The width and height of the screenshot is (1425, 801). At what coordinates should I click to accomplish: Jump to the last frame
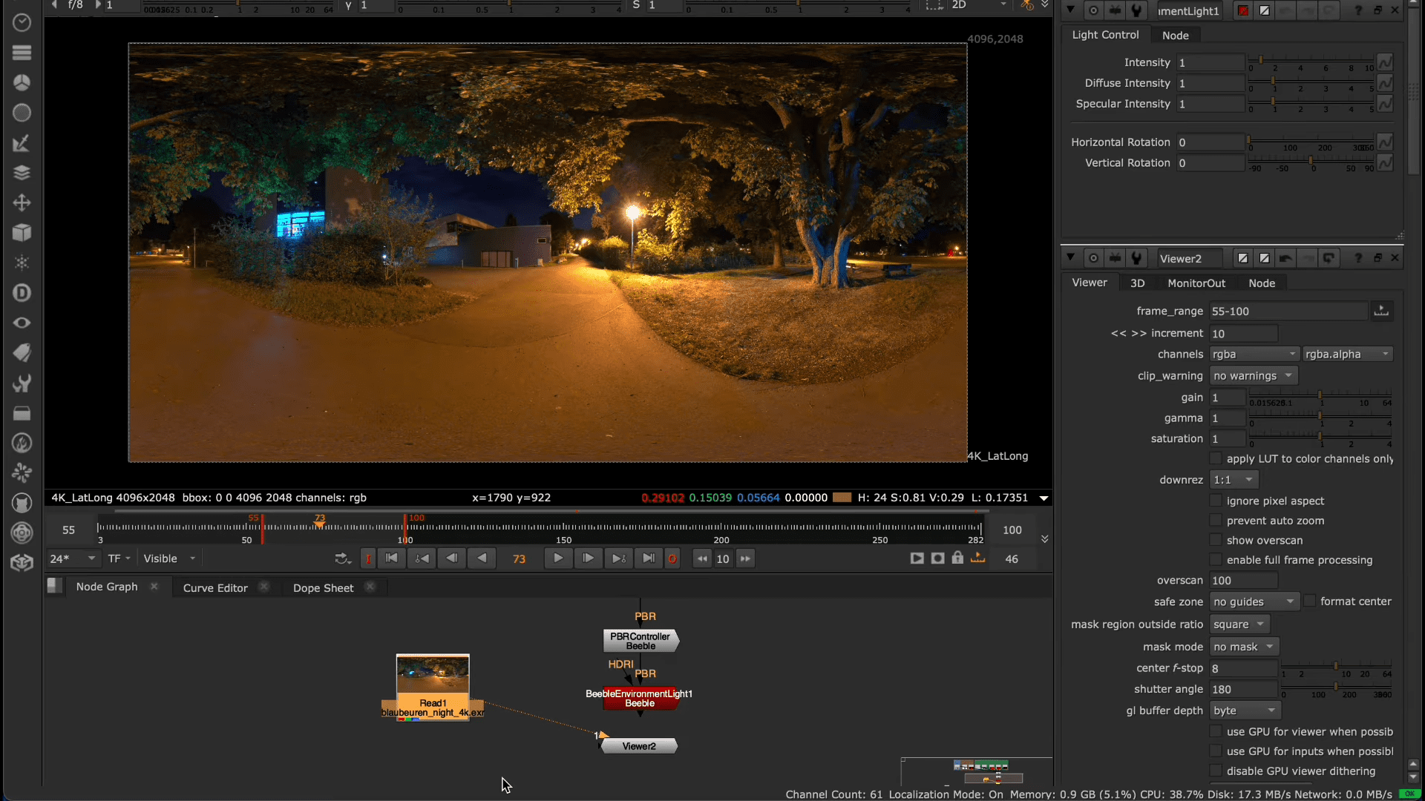click(649, 558)
